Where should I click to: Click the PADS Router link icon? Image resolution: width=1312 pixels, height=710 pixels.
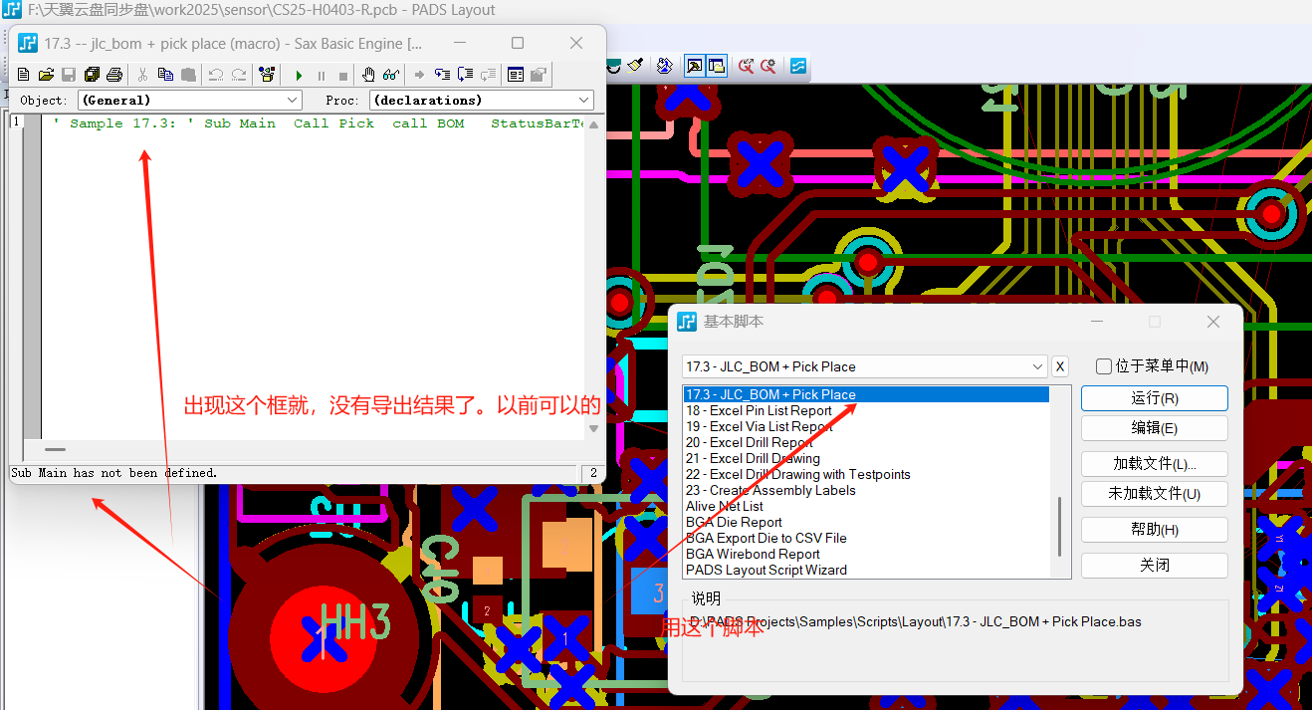[798, 66]
